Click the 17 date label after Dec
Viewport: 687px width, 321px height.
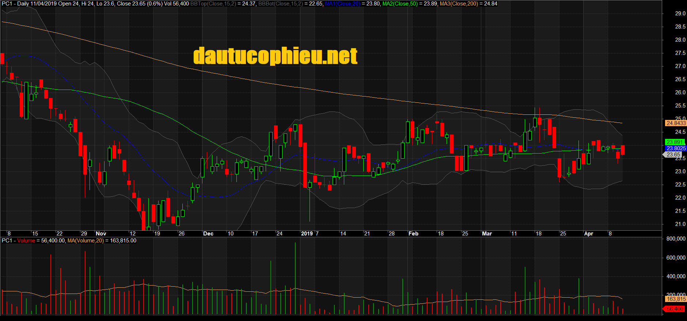255,234
